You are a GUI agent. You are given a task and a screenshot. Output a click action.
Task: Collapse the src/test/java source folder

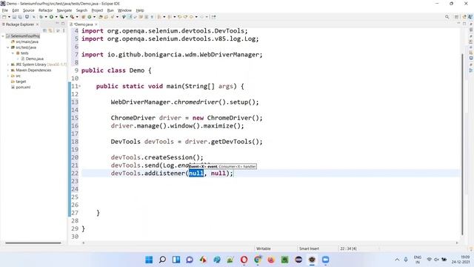click(8, 47)
